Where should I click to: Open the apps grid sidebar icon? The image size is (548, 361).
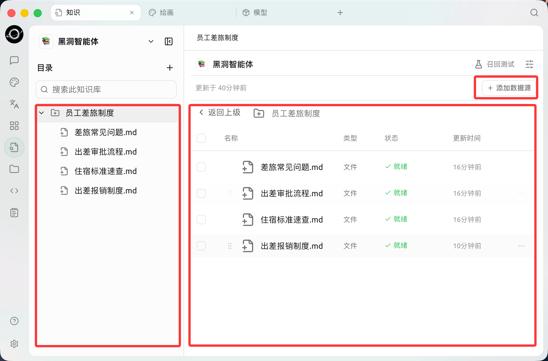14,126
